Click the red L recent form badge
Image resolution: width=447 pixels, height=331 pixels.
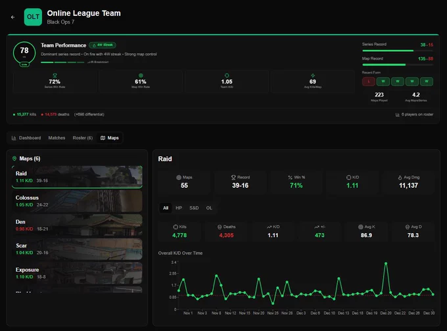click(369, 81)
